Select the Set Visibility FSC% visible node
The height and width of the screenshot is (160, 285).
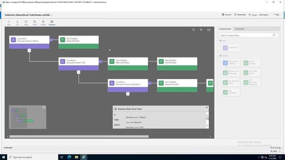coord(177,64)
